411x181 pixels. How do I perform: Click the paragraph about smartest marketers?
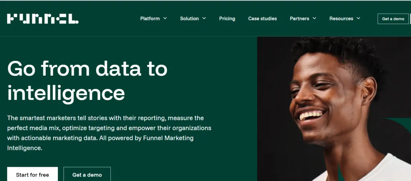108,133
